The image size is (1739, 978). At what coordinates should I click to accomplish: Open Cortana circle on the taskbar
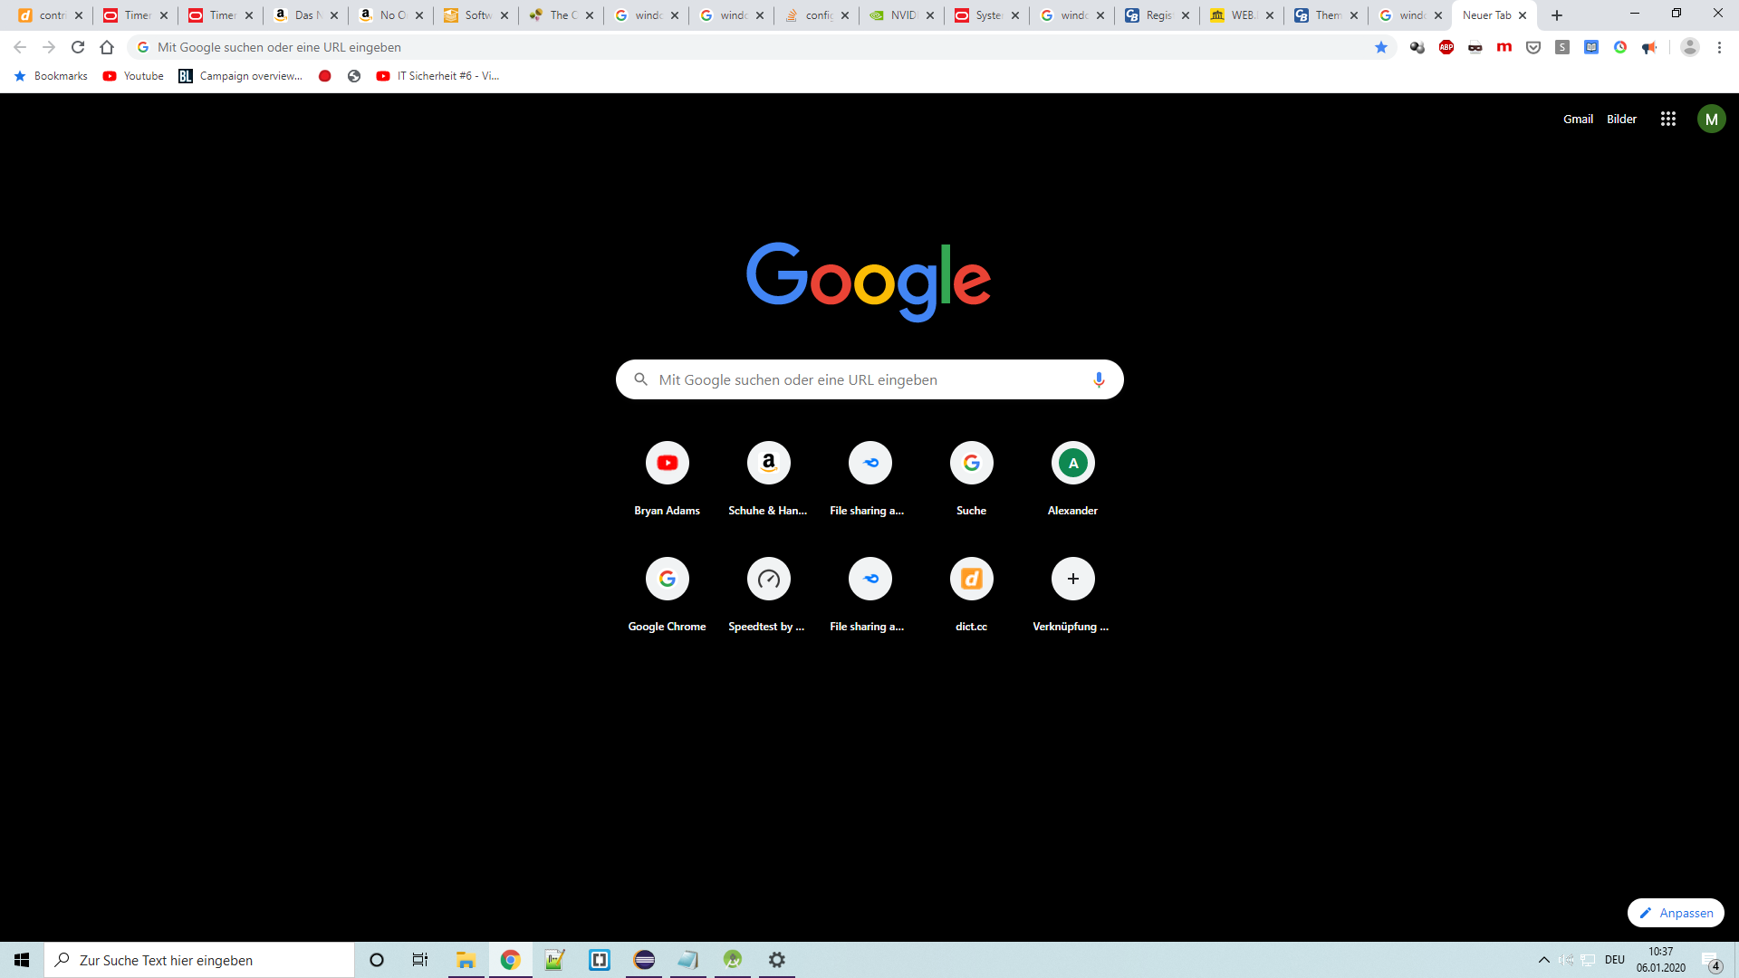pyautogui.click(x=377, y=960)
